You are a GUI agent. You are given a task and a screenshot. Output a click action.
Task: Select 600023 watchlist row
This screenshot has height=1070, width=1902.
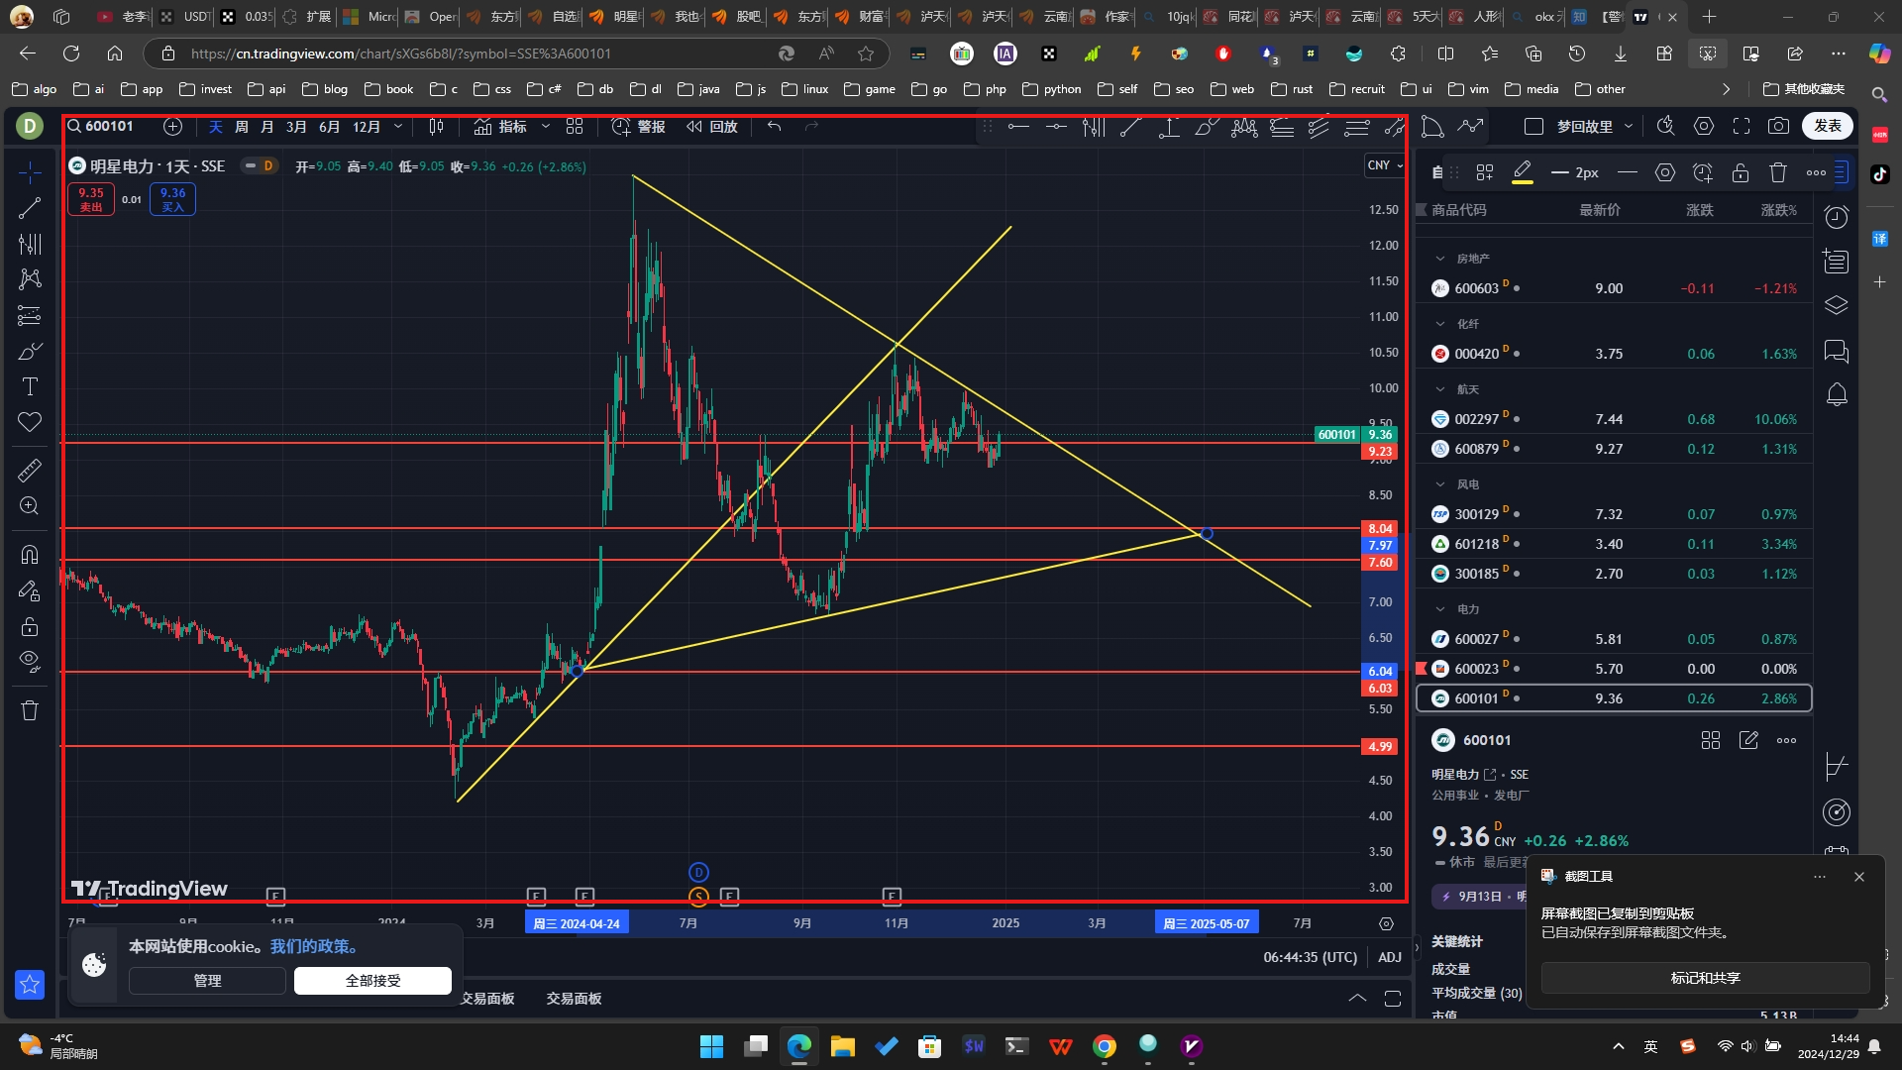click(x=1614, y=669)
